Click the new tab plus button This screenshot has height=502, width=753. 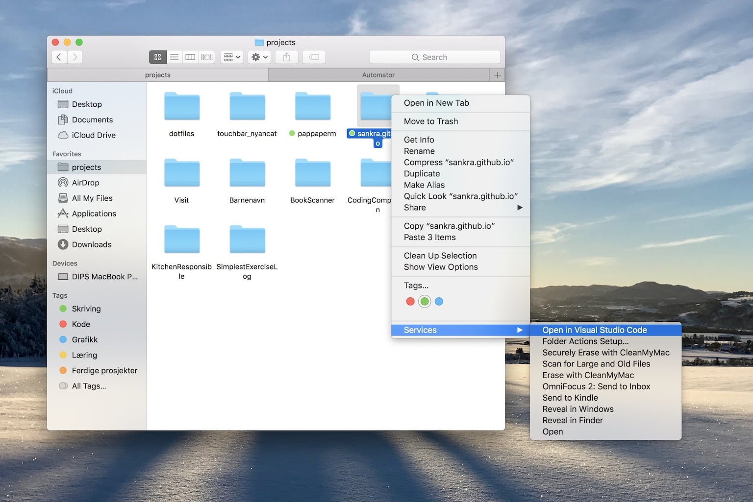497,74
